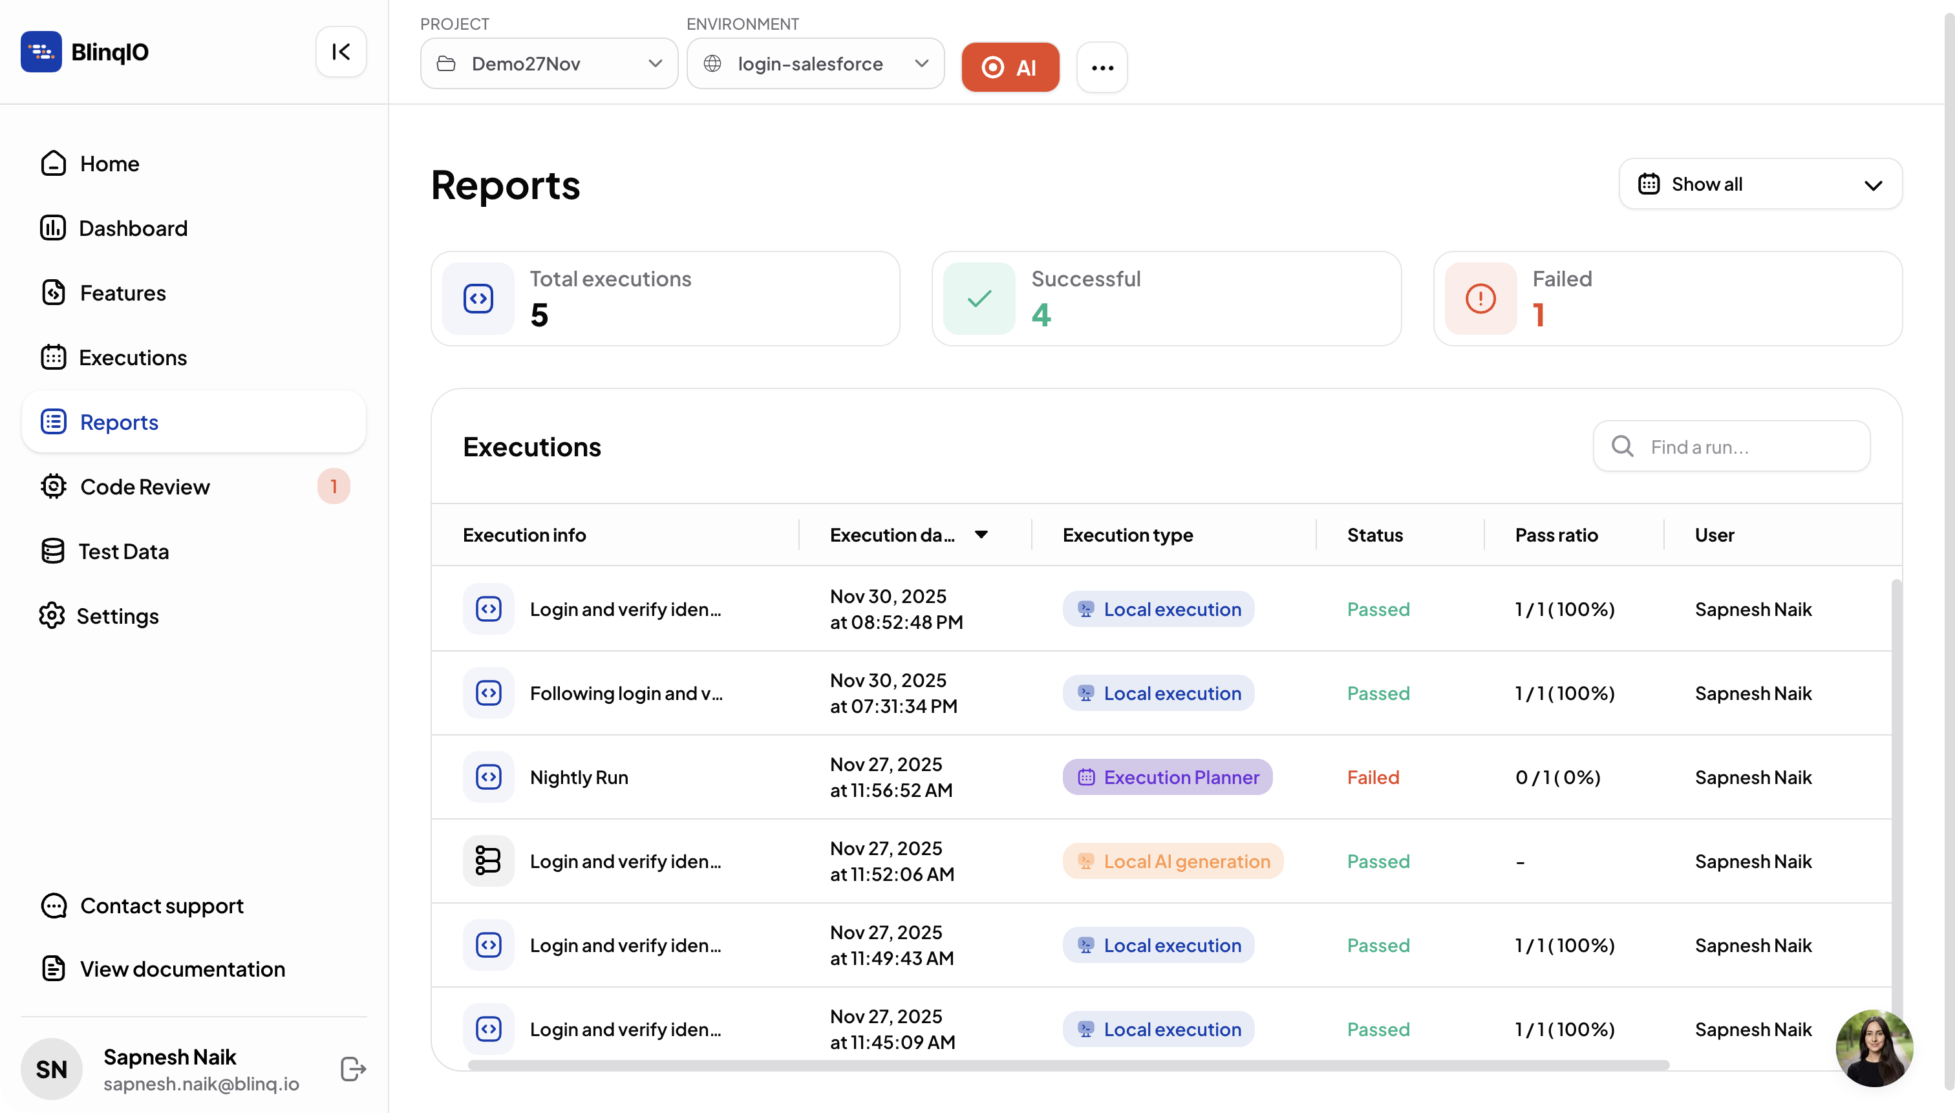The width and height of the screenshot is (1955, 1113).
Task: Open Code Review in the sidebar
Action: (145, 487)
